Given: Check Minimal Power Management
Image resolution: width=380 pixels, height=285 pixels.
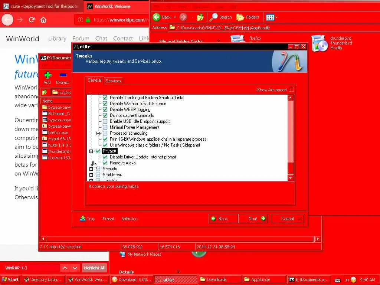Looking at the screenshot, I should 105,127.
